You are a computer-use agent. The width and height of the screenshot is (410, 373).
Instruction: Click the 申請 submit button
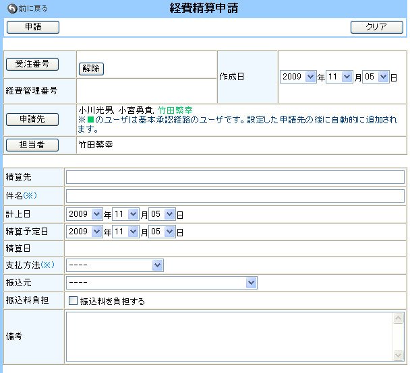coord(33,27)
